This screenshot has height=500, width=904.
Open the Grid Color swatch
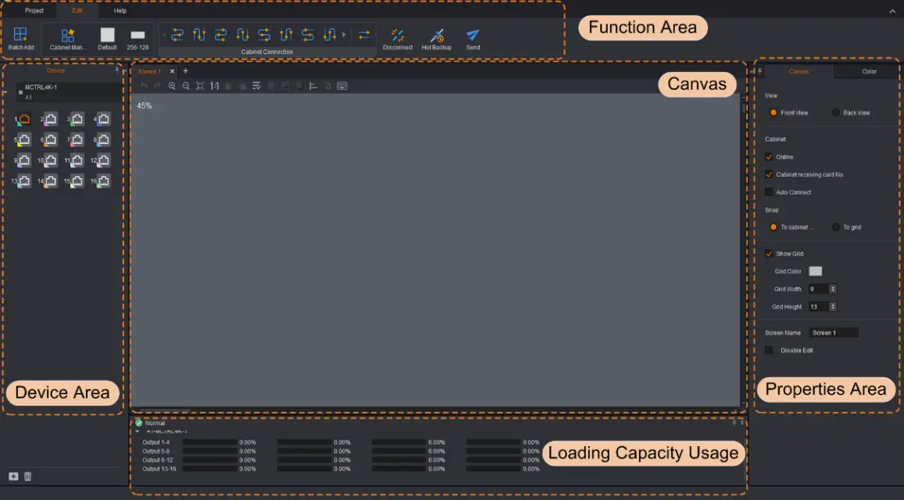click(x=815, y=271)
